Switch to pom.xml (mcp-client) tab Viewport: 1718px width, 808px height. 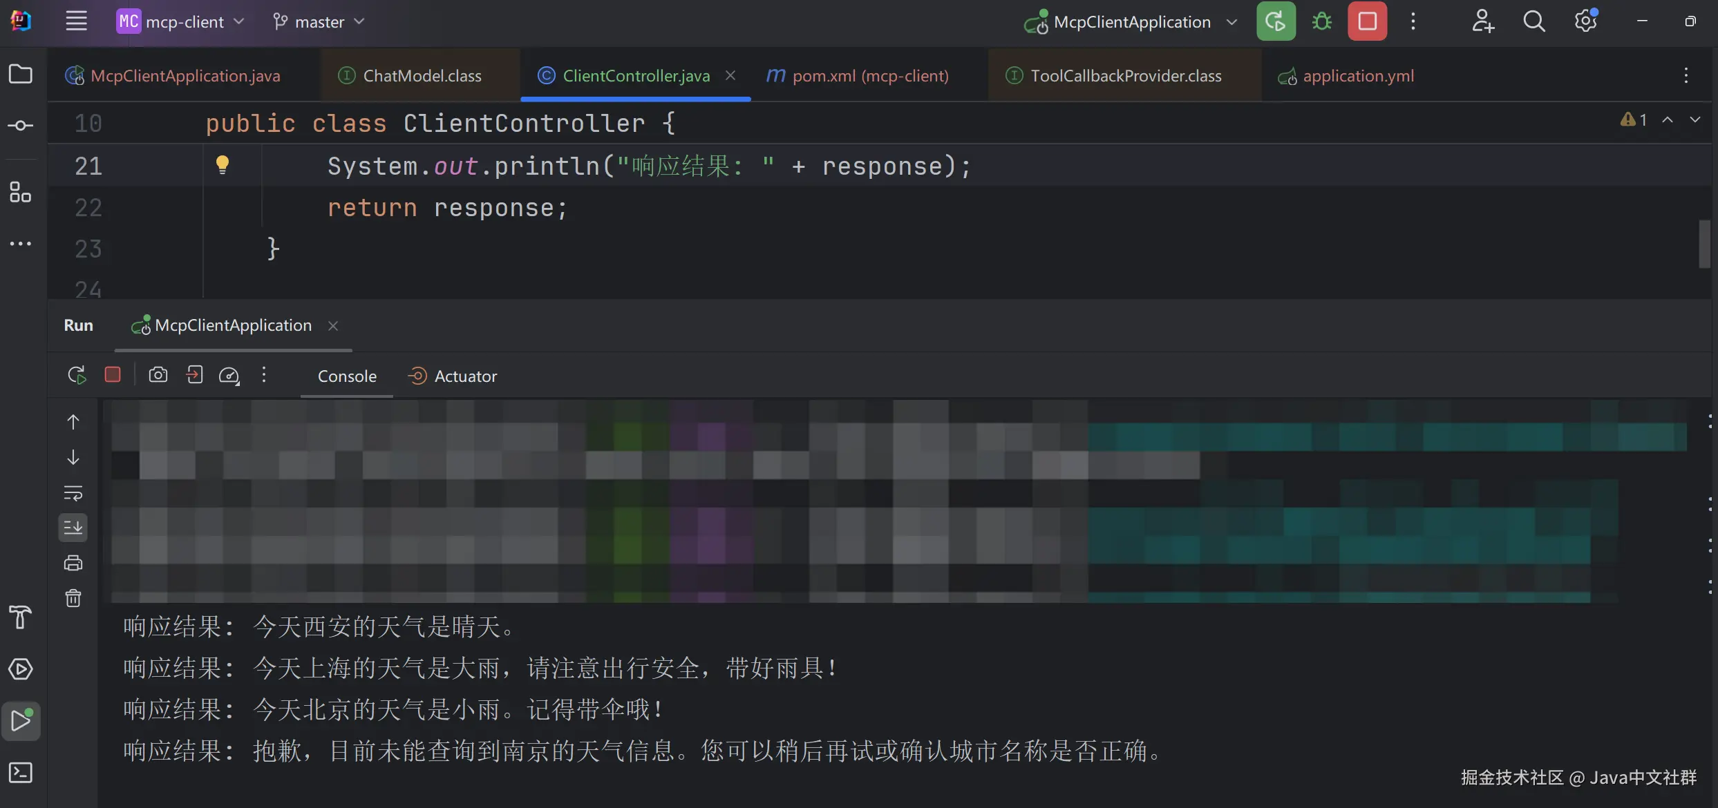pyautogui.click(x=870, y=76)
